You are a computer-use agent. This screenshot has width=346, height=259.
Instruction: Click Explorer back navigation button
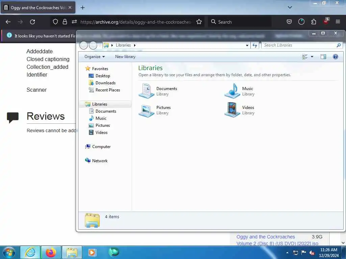click(x=84, y=46)
